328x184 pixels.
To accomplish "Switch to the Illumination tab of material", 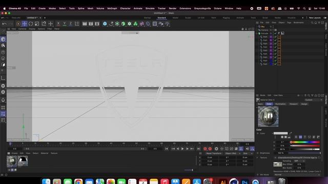I will tap(280, 104).
